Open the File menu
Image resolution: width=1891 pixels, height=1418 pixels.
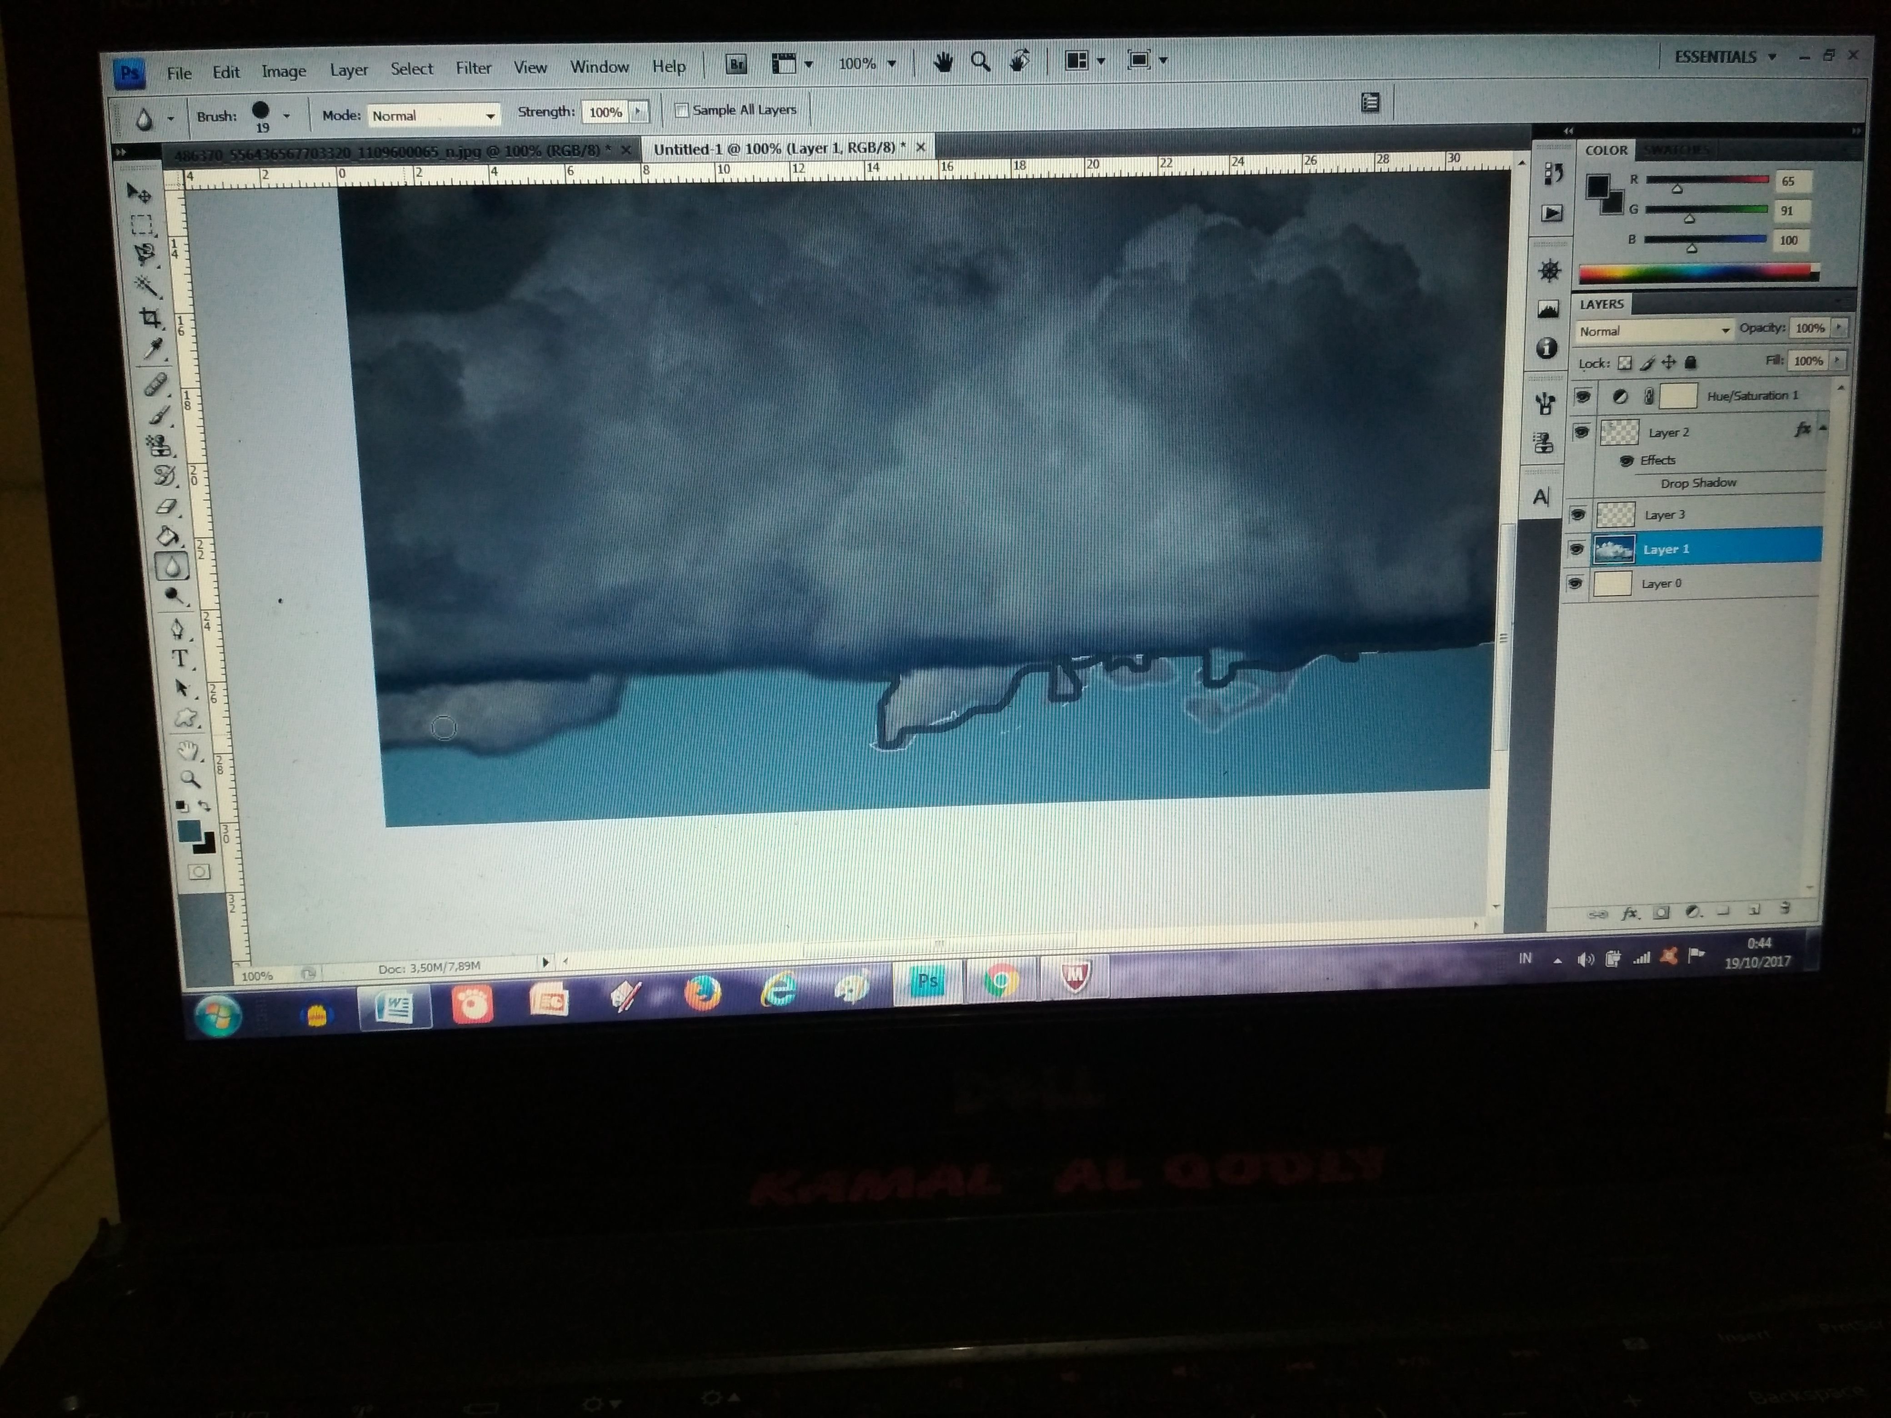(179, 74)
